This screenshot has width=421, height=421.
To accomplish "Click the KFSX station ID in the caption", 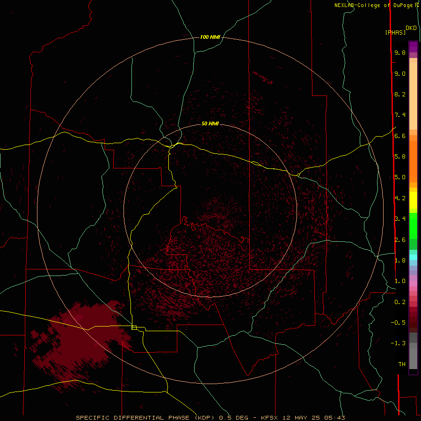I will pyautogui.click(x=269, y=418).
